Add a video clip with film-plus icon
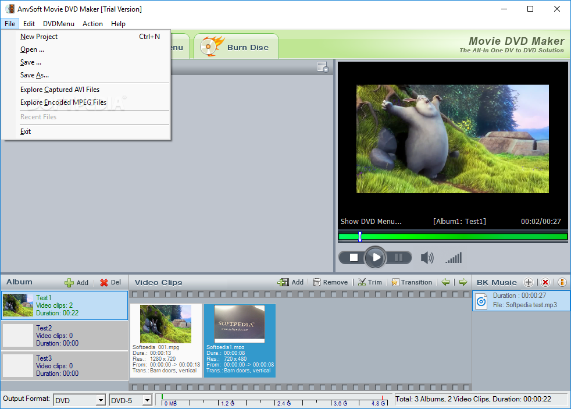 pyautogui.click(x=283, y=282)
